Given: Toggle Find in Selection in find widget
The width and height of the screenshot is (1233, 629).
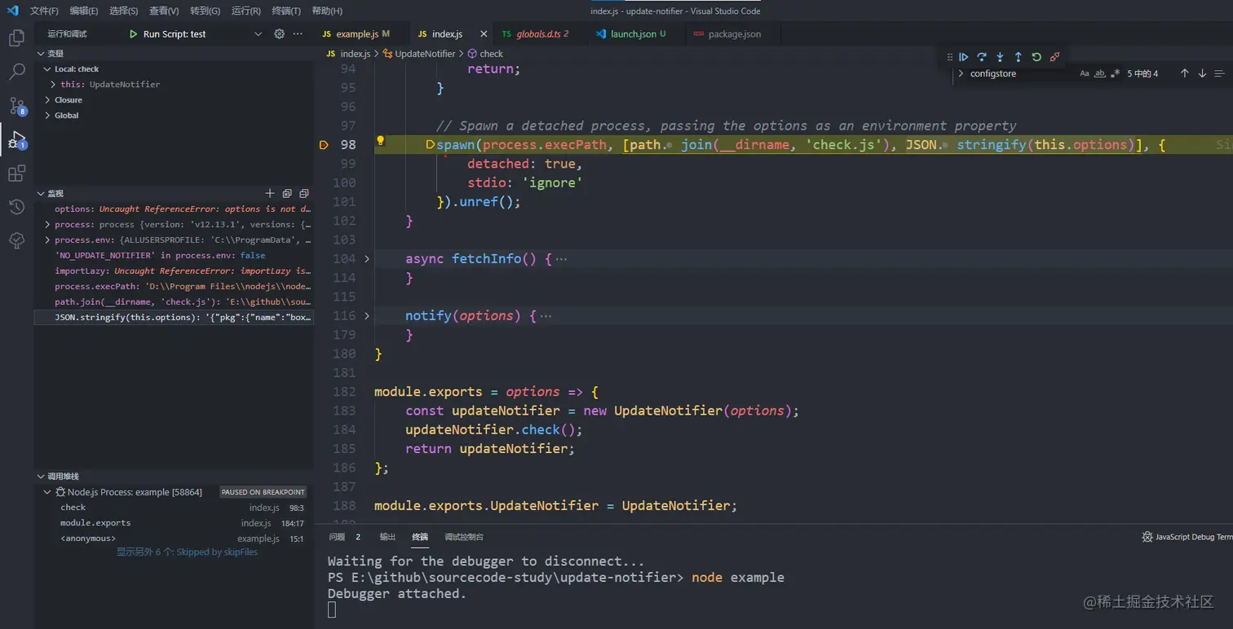Looking at the screenshot, I should pos(1219,73).
